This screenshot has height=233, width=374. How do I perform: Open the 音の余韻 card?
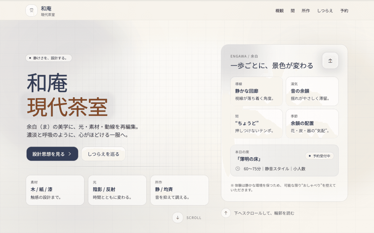click(x=312, y=91)
